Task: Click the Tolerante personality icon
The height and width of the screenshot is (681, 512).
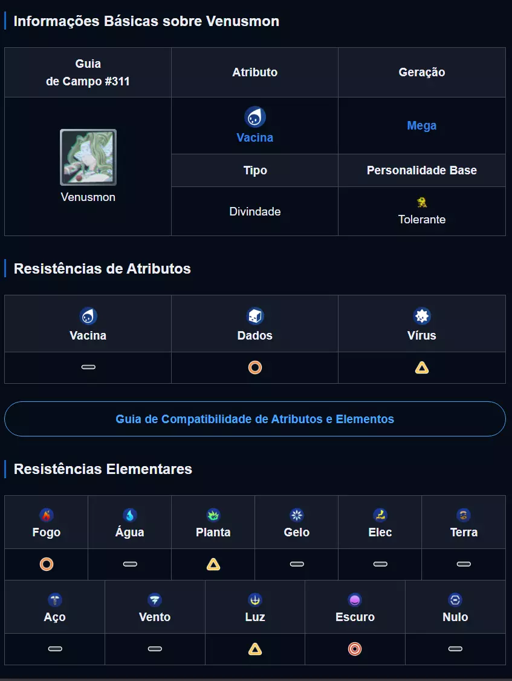Action: (422, 202)
